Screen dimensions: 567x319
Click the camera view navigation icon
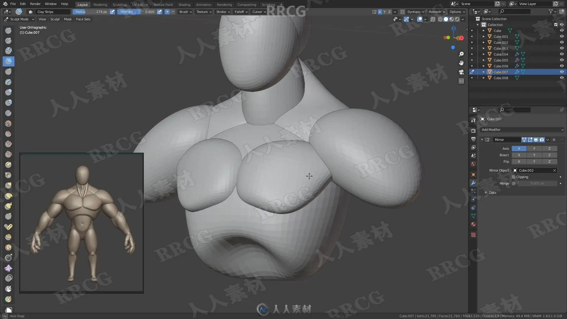point(461,72)
